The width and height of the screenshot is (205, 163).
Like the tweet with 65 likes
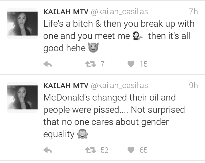(131, 150)
